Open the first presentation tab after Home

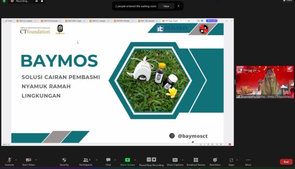point(26,21)
